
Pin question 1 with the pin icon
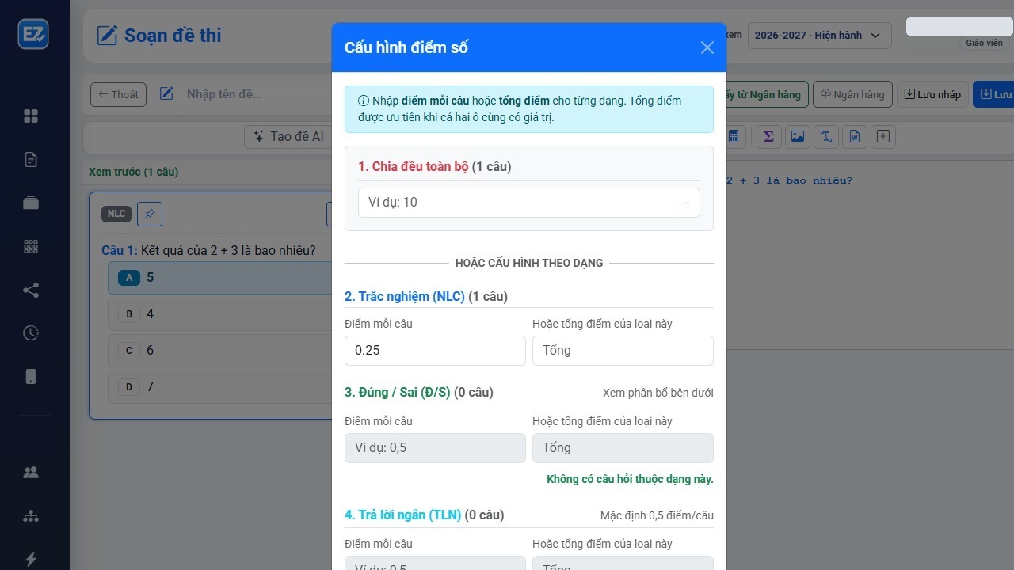[x=150, y=214]
